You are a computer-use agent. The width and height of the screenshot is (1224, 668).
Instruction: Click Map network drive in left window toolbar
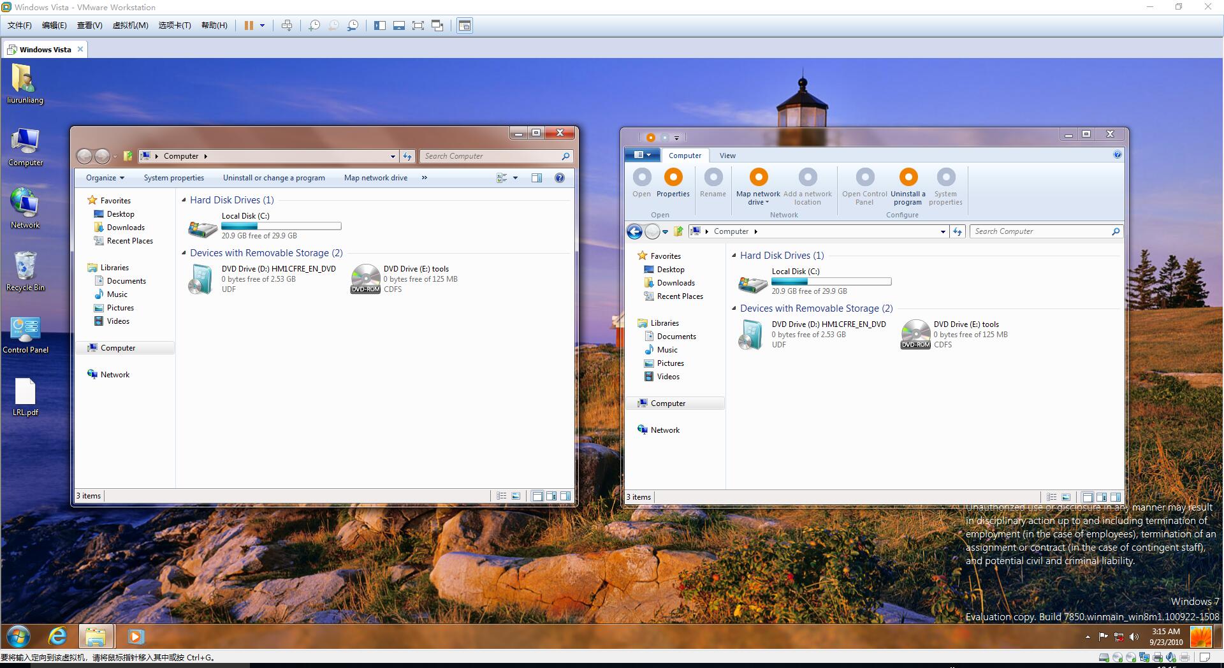pyautogui.click(x=375, y=178)
